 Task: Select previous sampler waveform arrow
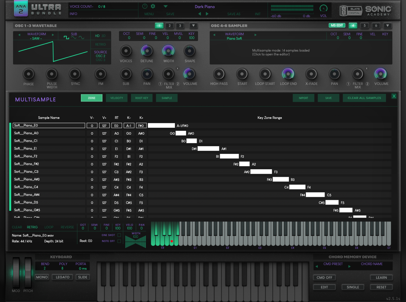click(214, 35)
